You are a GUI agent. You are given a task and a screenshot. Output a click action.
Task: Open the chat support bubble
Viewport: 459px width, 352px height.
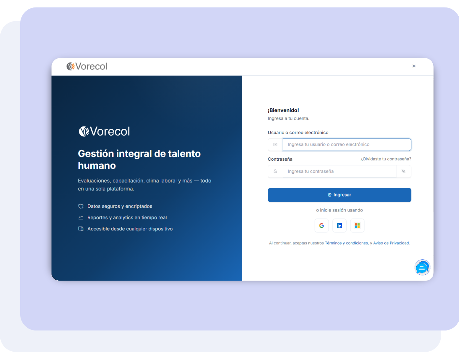422,268
